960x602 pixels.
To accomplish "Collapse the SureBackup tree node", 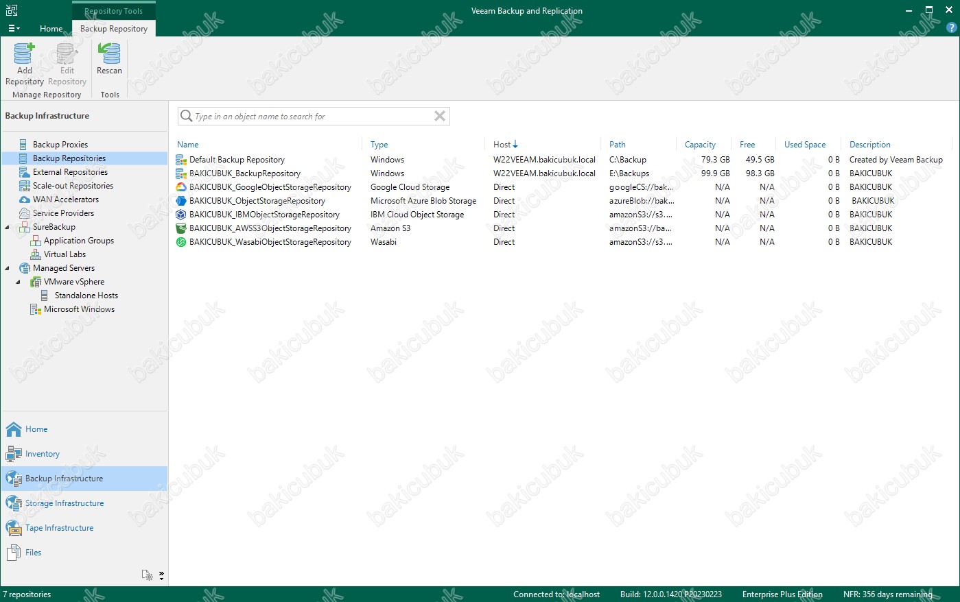I will pos(8,227).
